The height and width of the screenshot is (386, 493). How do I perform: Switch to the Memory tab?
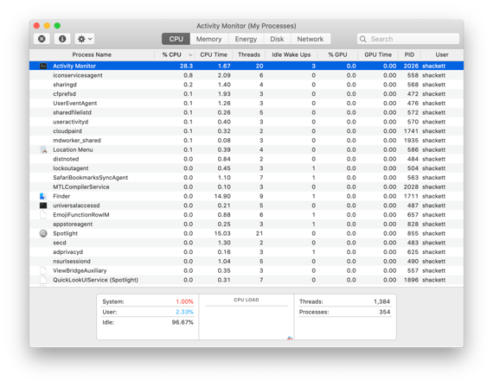tap(208, 39)
